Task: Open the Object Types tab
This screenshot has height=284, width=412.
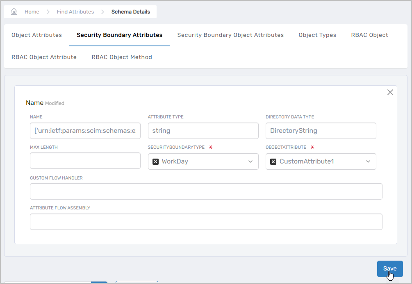Action: pyautogui.click(x=317, y=35)
